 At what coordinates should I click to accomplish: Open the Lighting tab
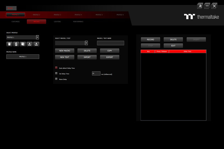point(57,22)
